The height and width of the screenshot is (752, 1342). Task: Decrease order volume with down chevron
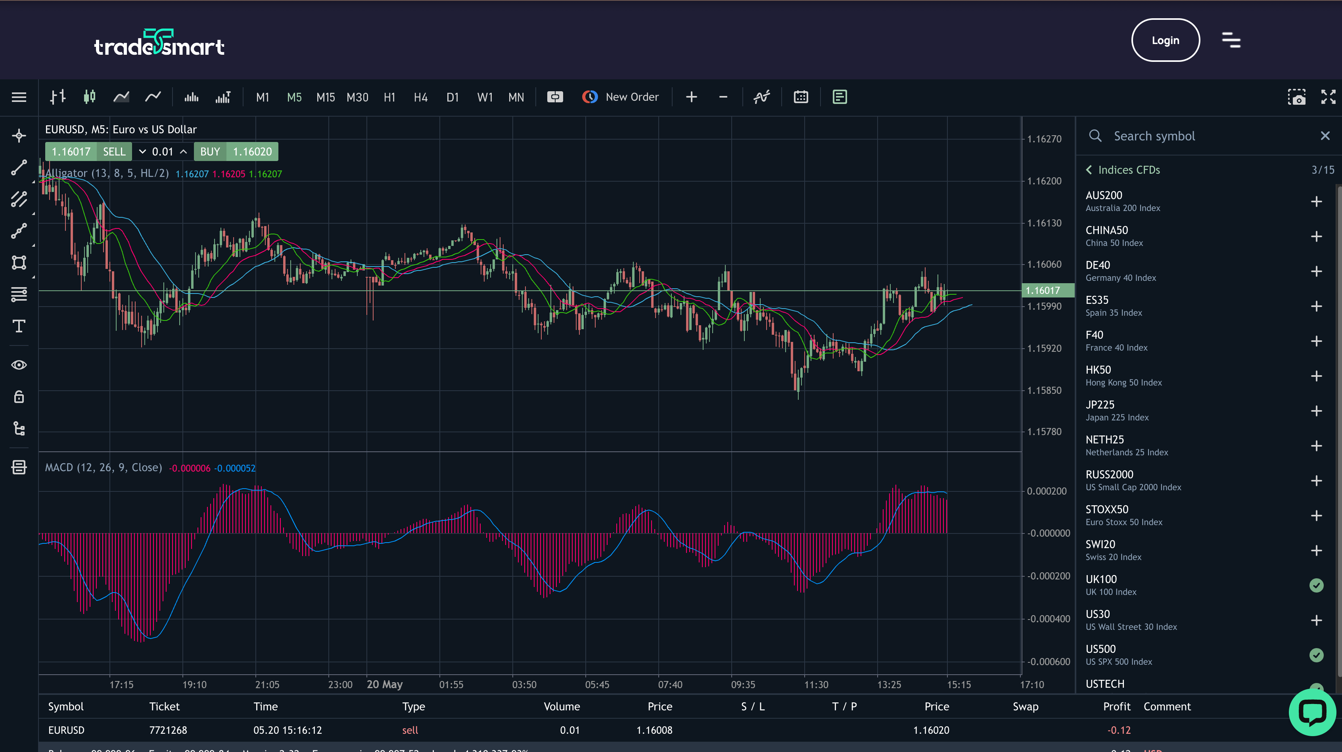[x=142, y=152]
